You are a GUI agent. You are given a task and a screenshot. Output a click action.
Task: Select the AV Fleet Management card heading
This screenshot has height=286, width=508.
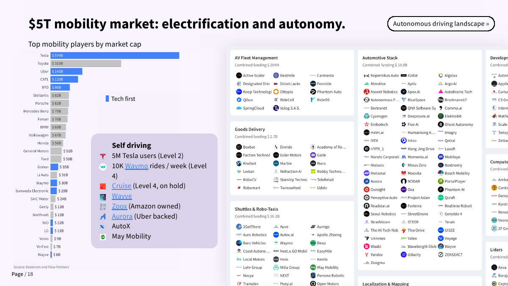(257, 58)
